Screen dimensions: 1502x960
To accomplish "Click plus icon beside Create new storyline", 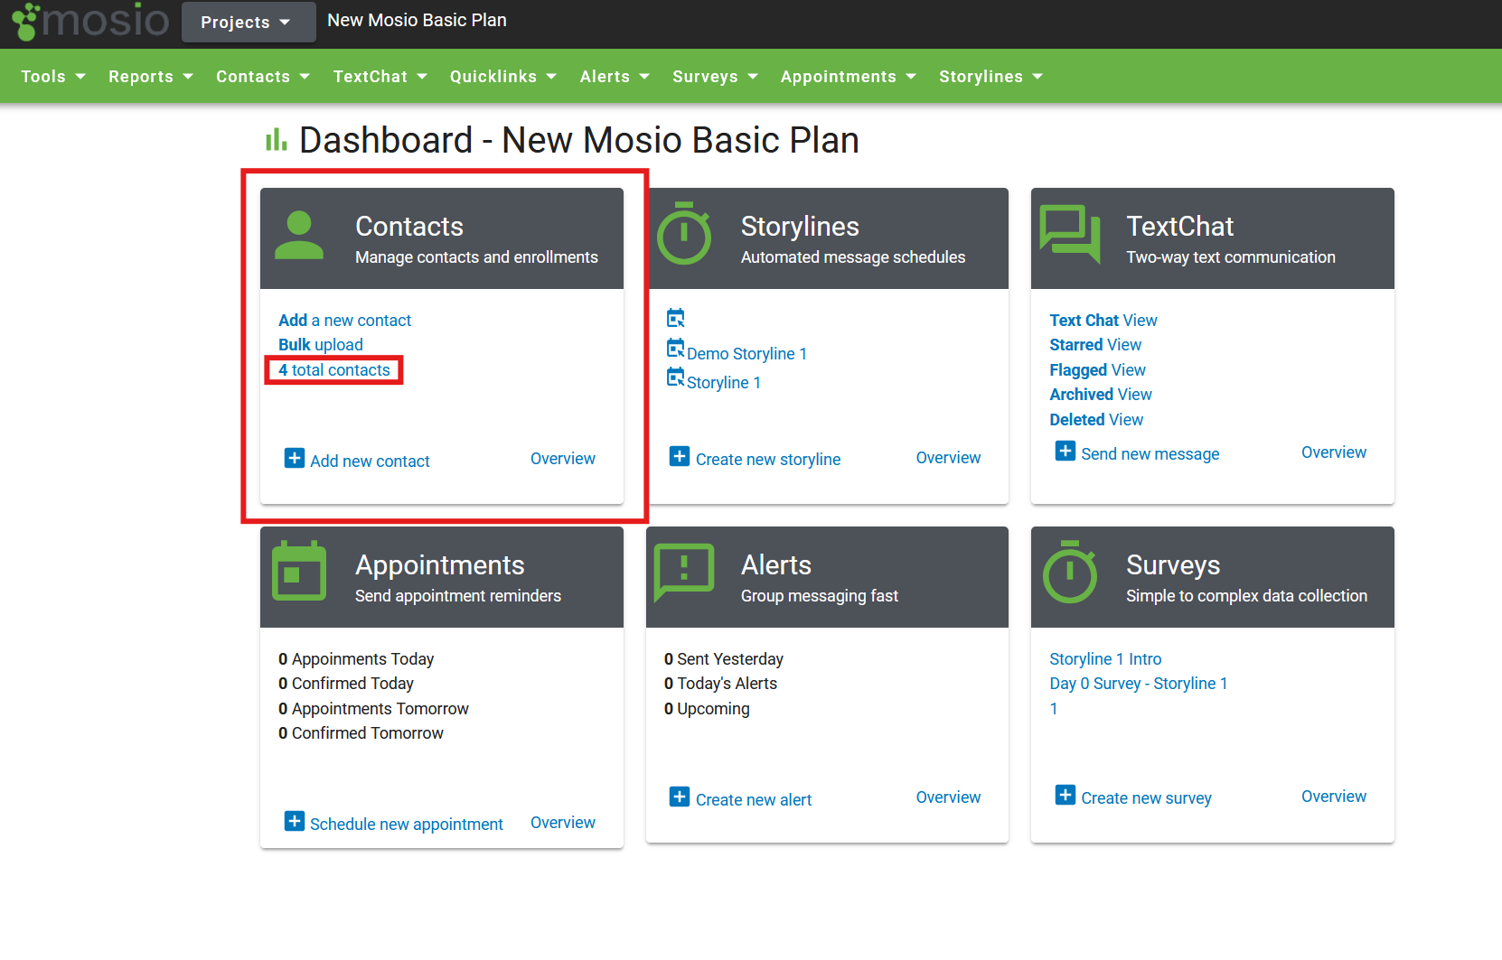I will coord(680,456).
